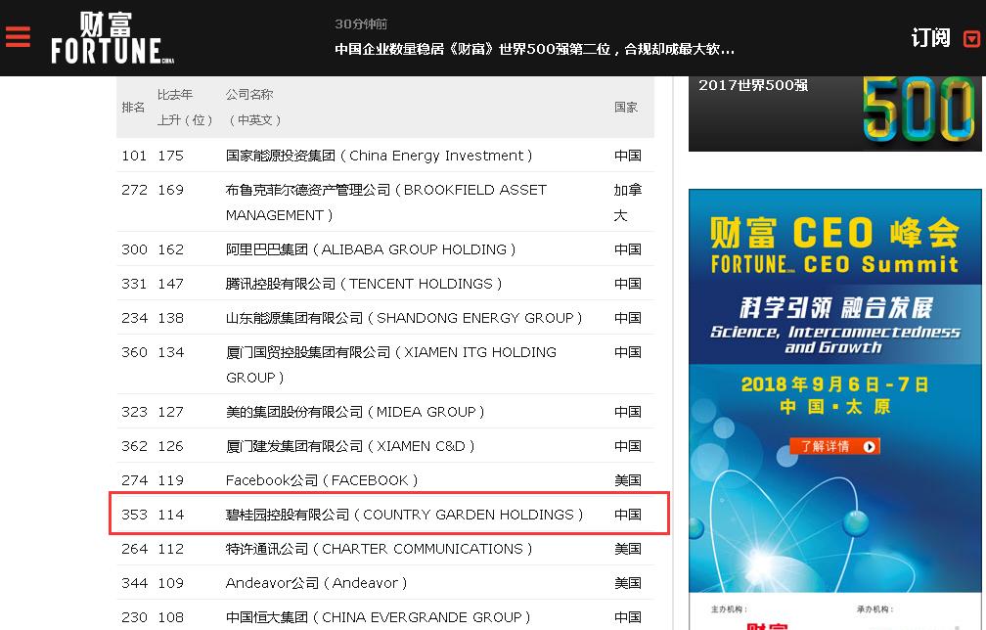Viewport: 986px width, 630px height.
Task: Select Brookfield Asset Management company name
Action: click(x=386, y=202)
